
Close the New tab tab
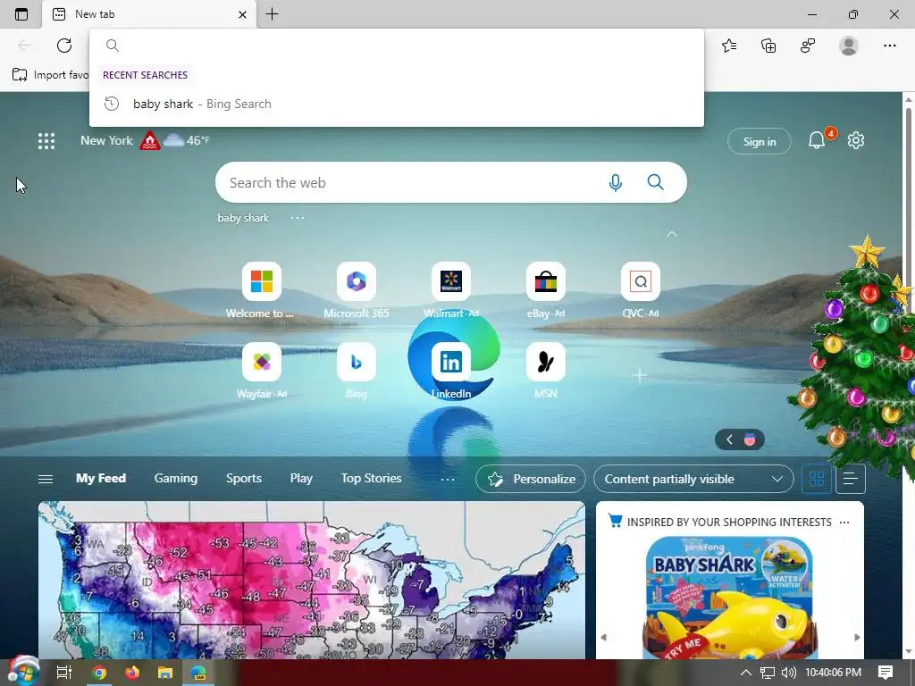(x=243, y=14)
